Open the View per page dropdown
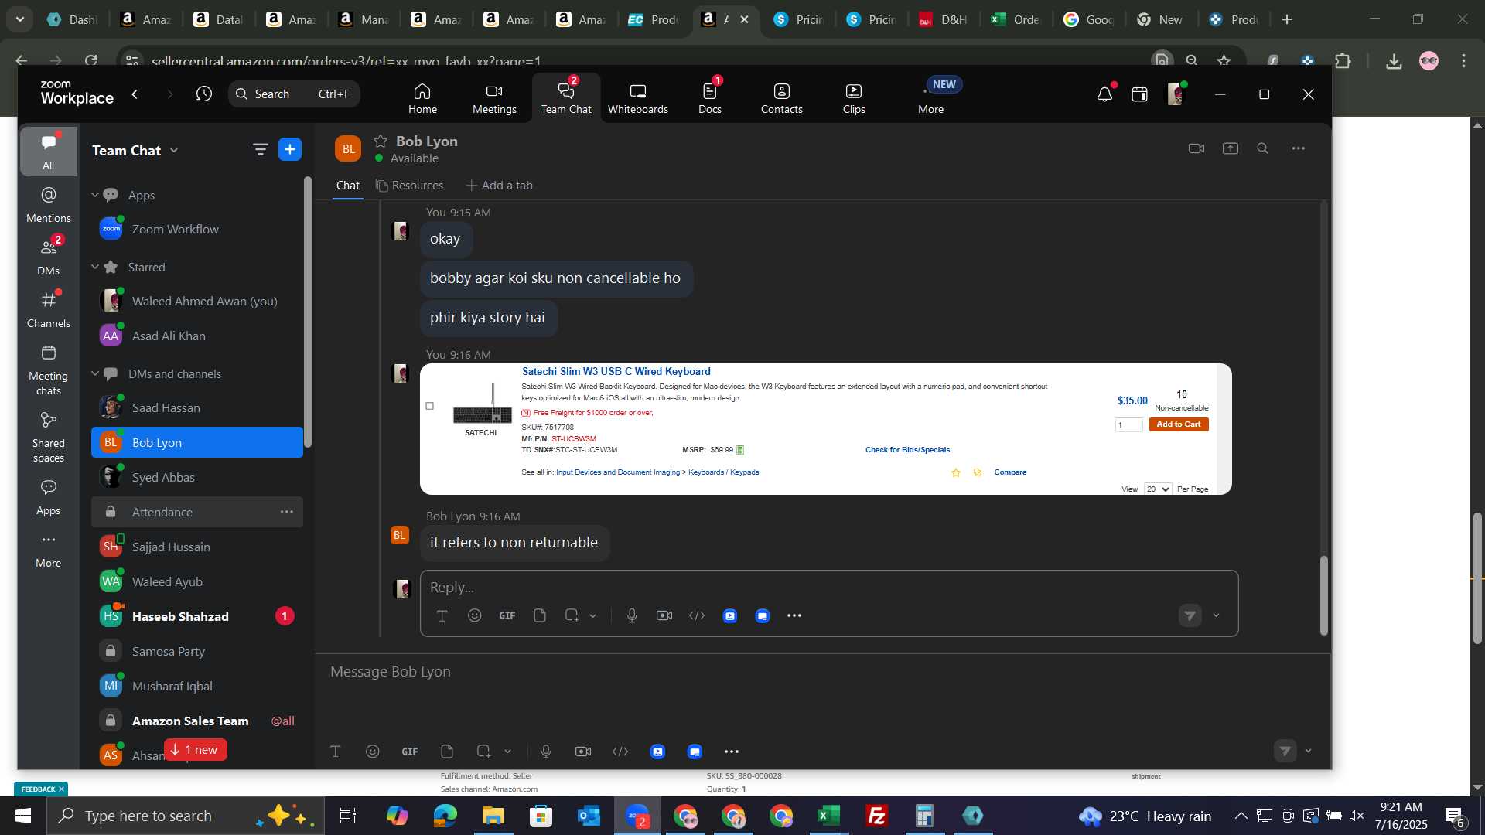1485x835 pixels. pos(1158,489)
